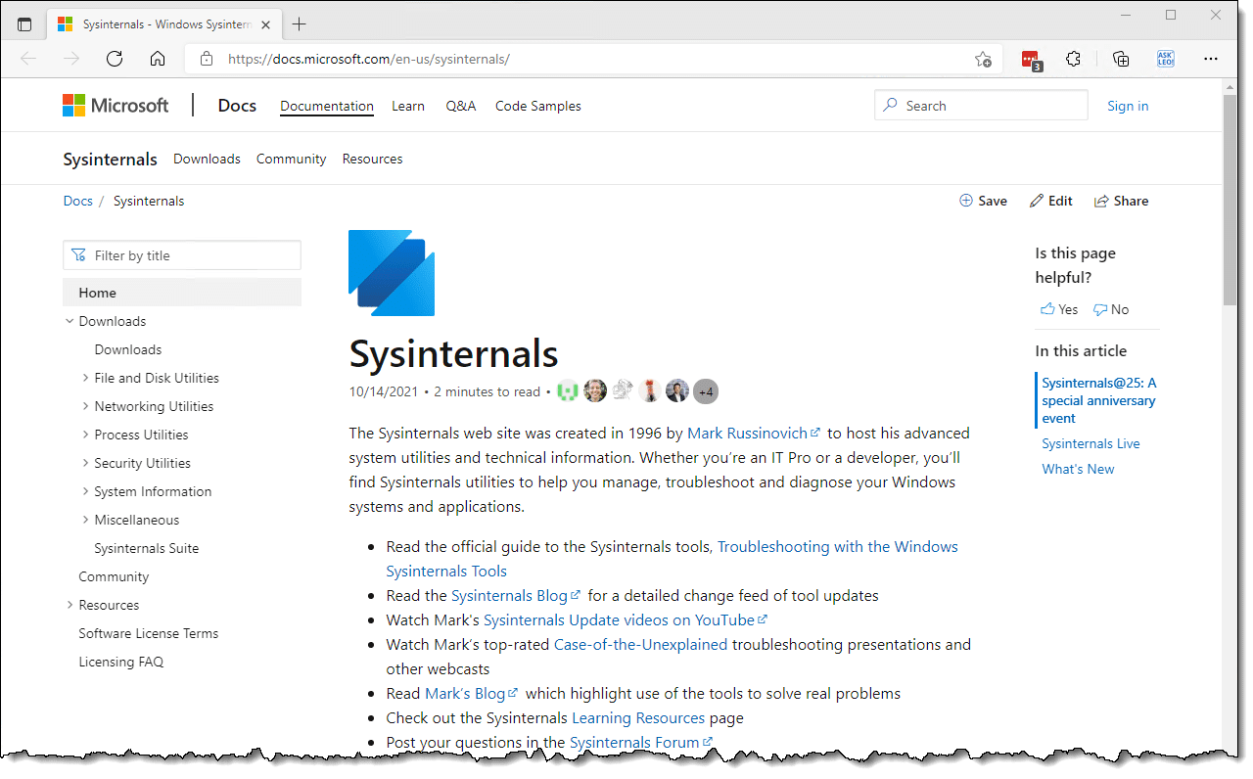The width and height of the screenshot is (1253, 779).
Task: Open a new browser tab
Action: tap(300, 23)
